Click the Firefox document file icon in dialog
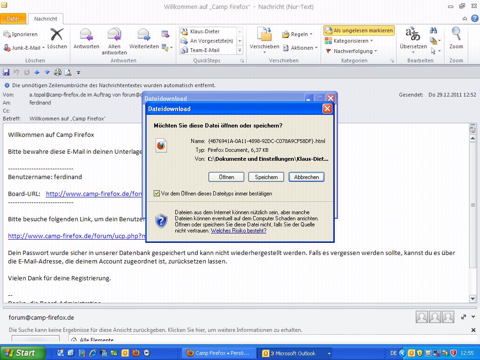The image size is (480, 360). pyautogui.click(x=161, y=146)
